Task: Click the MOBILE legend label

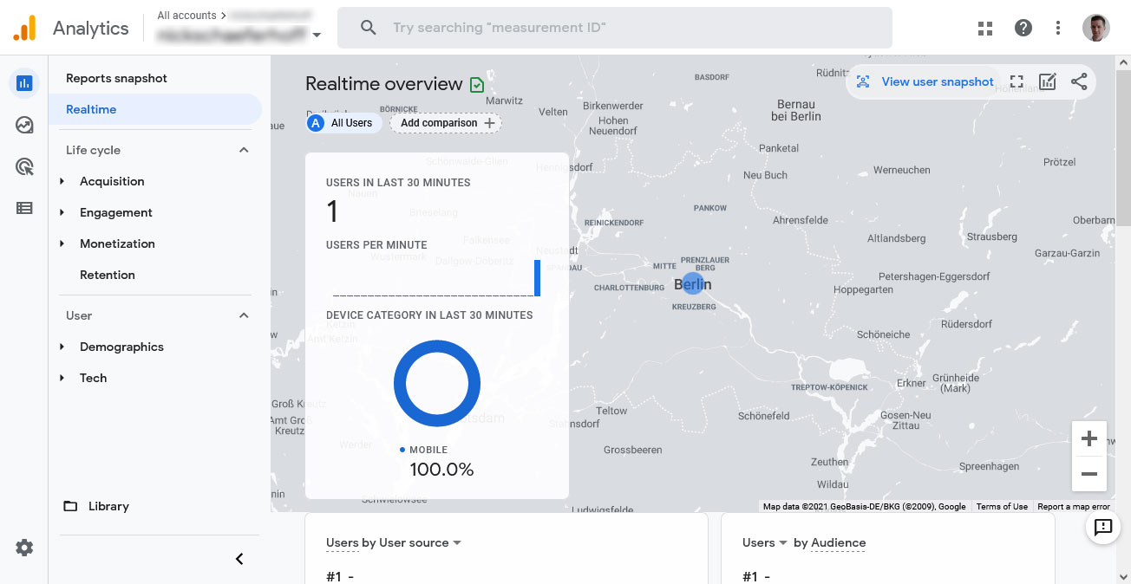Action: (428, 450)
